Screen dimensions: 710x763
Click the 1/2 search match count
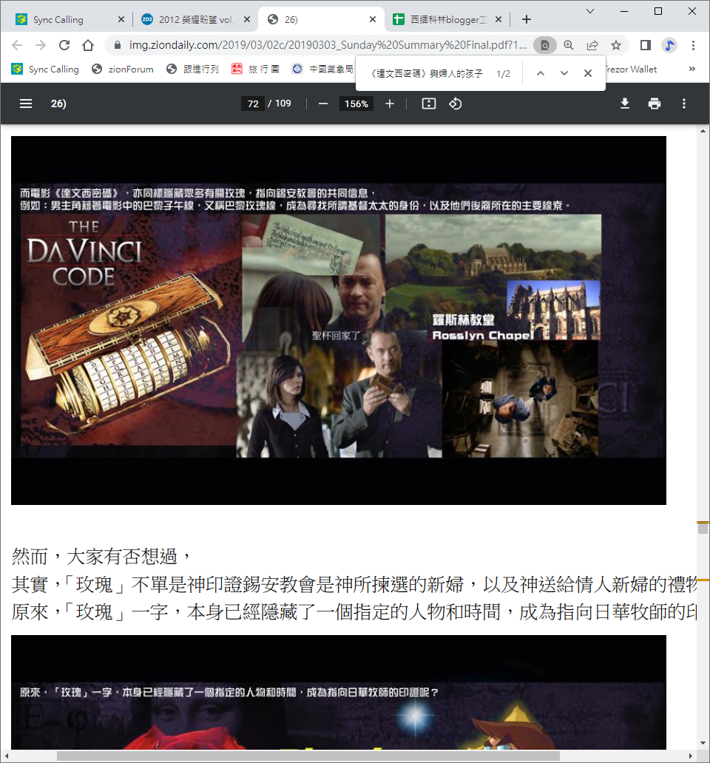click(503, 73)
